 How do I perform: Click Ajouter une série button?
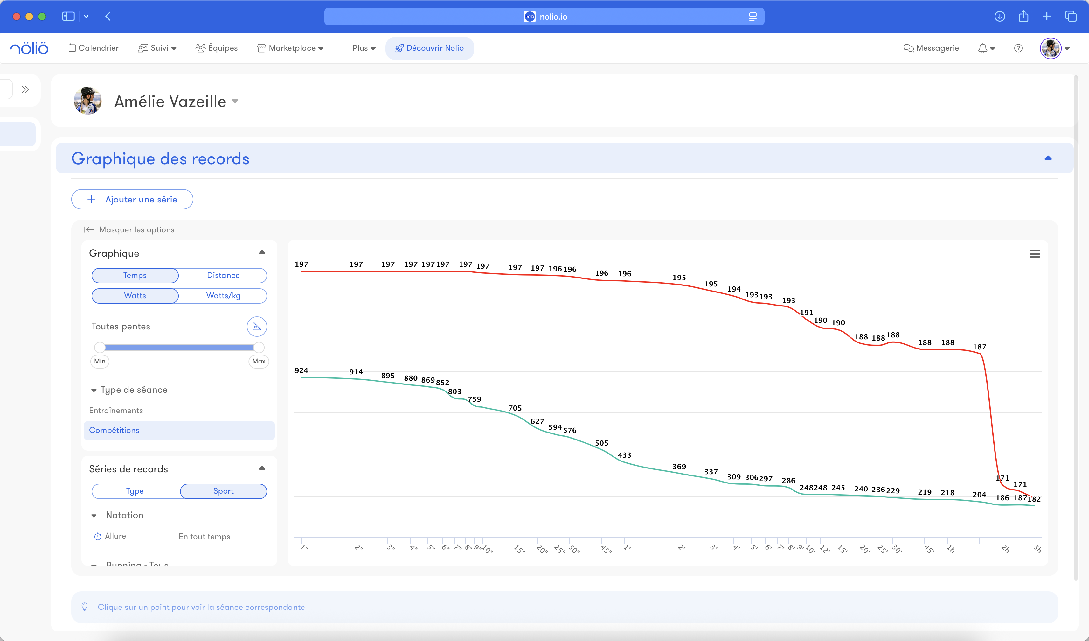click(132, 199)
